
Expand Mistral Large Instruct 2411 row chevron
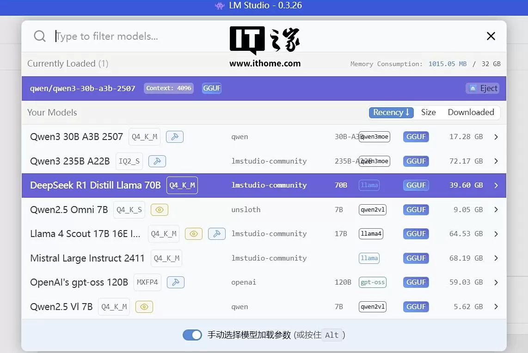point(496,258)
